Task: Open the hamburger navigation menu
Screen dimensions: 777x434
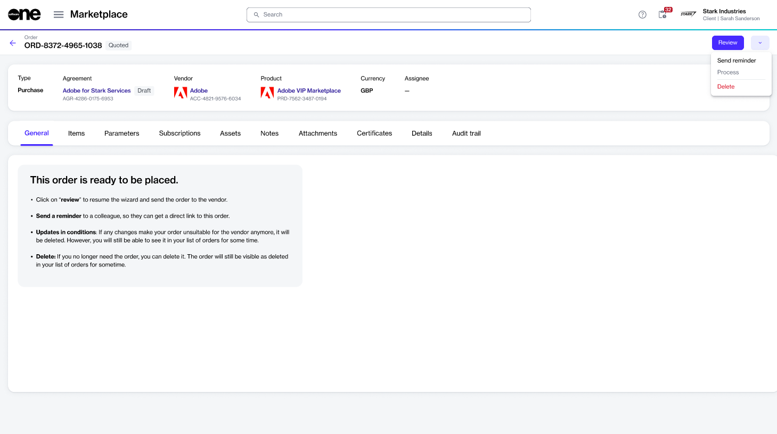Action: (59, 14)
